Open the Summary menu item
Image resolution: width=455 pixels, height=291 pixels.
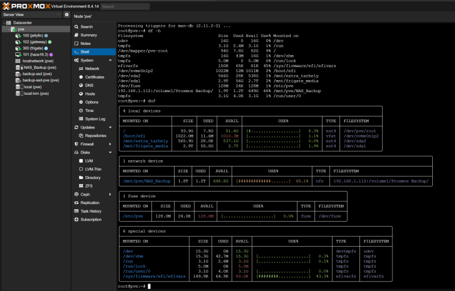click(88, 35)
